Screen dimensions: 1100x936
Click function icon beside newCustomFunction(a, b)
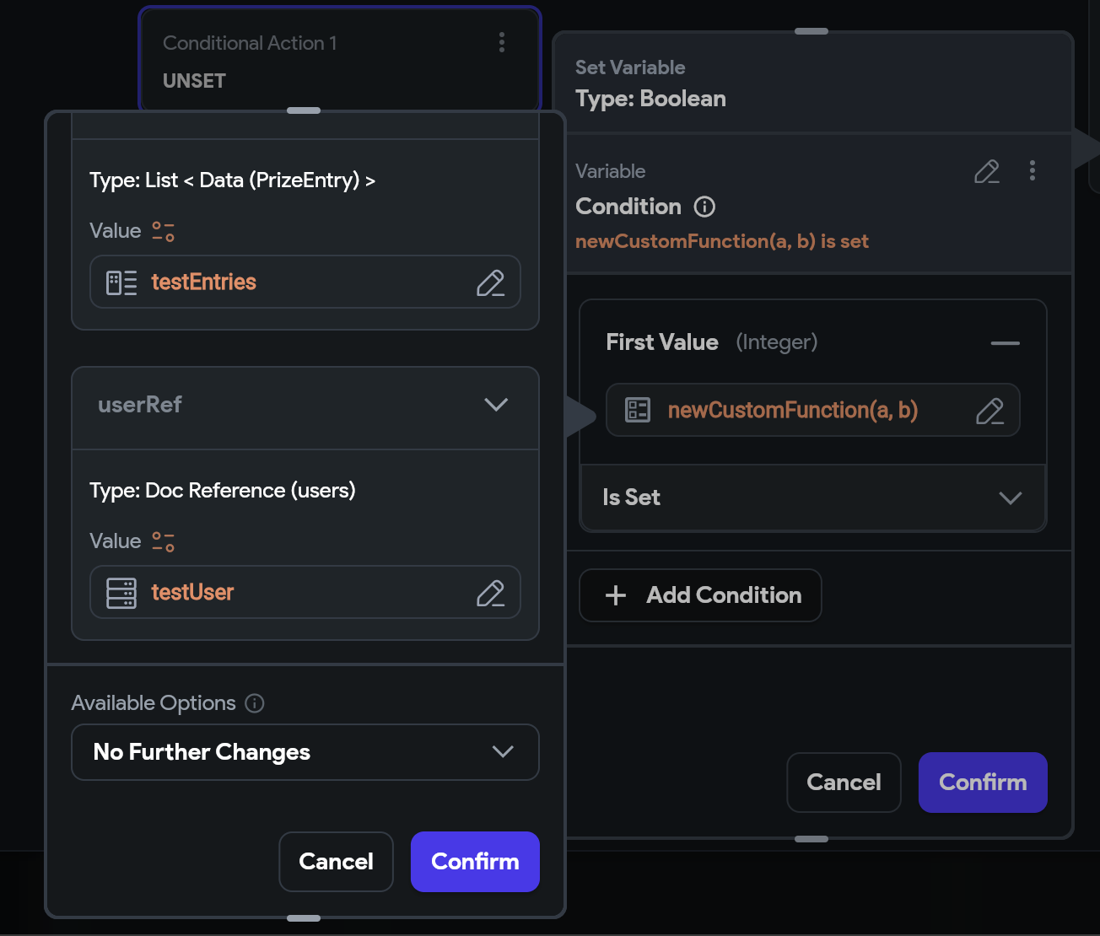pyautogui.click(x=638, y=411)
